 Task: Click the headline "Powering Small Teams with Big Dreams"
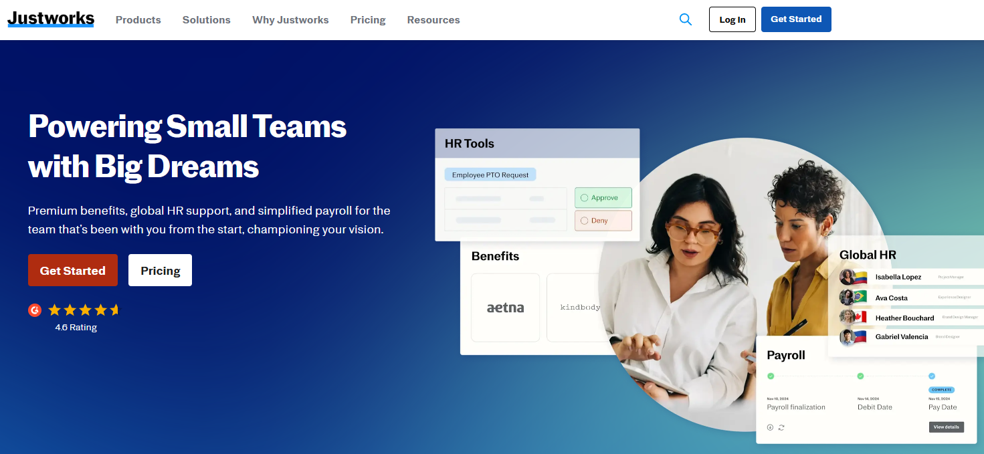(x=187, y=146)
